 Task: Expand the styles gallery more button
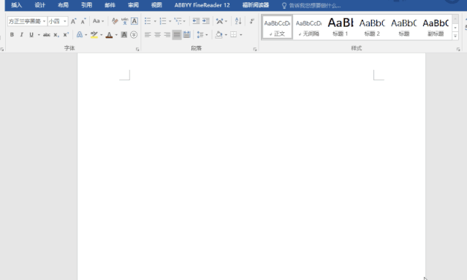[455, 36]
